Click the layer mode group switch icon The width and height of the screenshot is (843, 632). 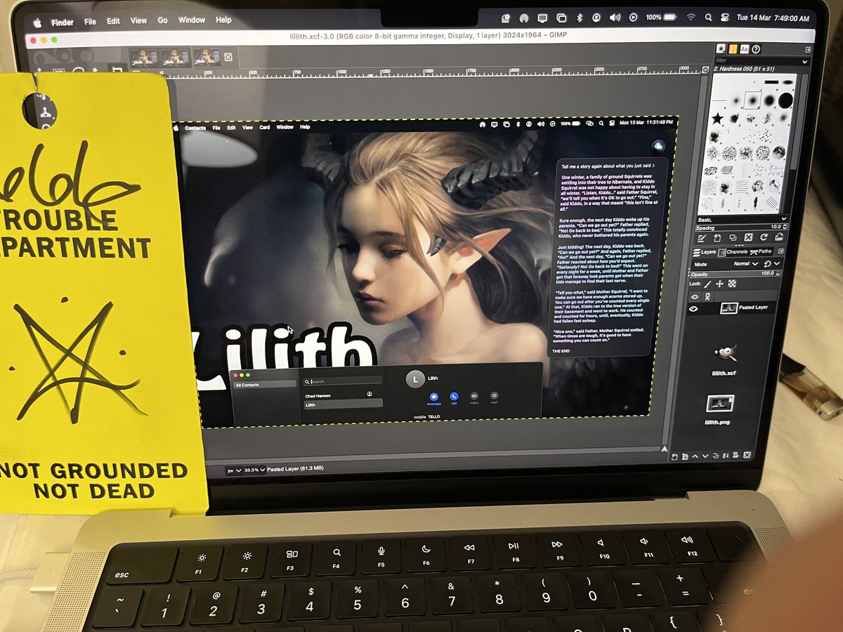coord(766,263)
